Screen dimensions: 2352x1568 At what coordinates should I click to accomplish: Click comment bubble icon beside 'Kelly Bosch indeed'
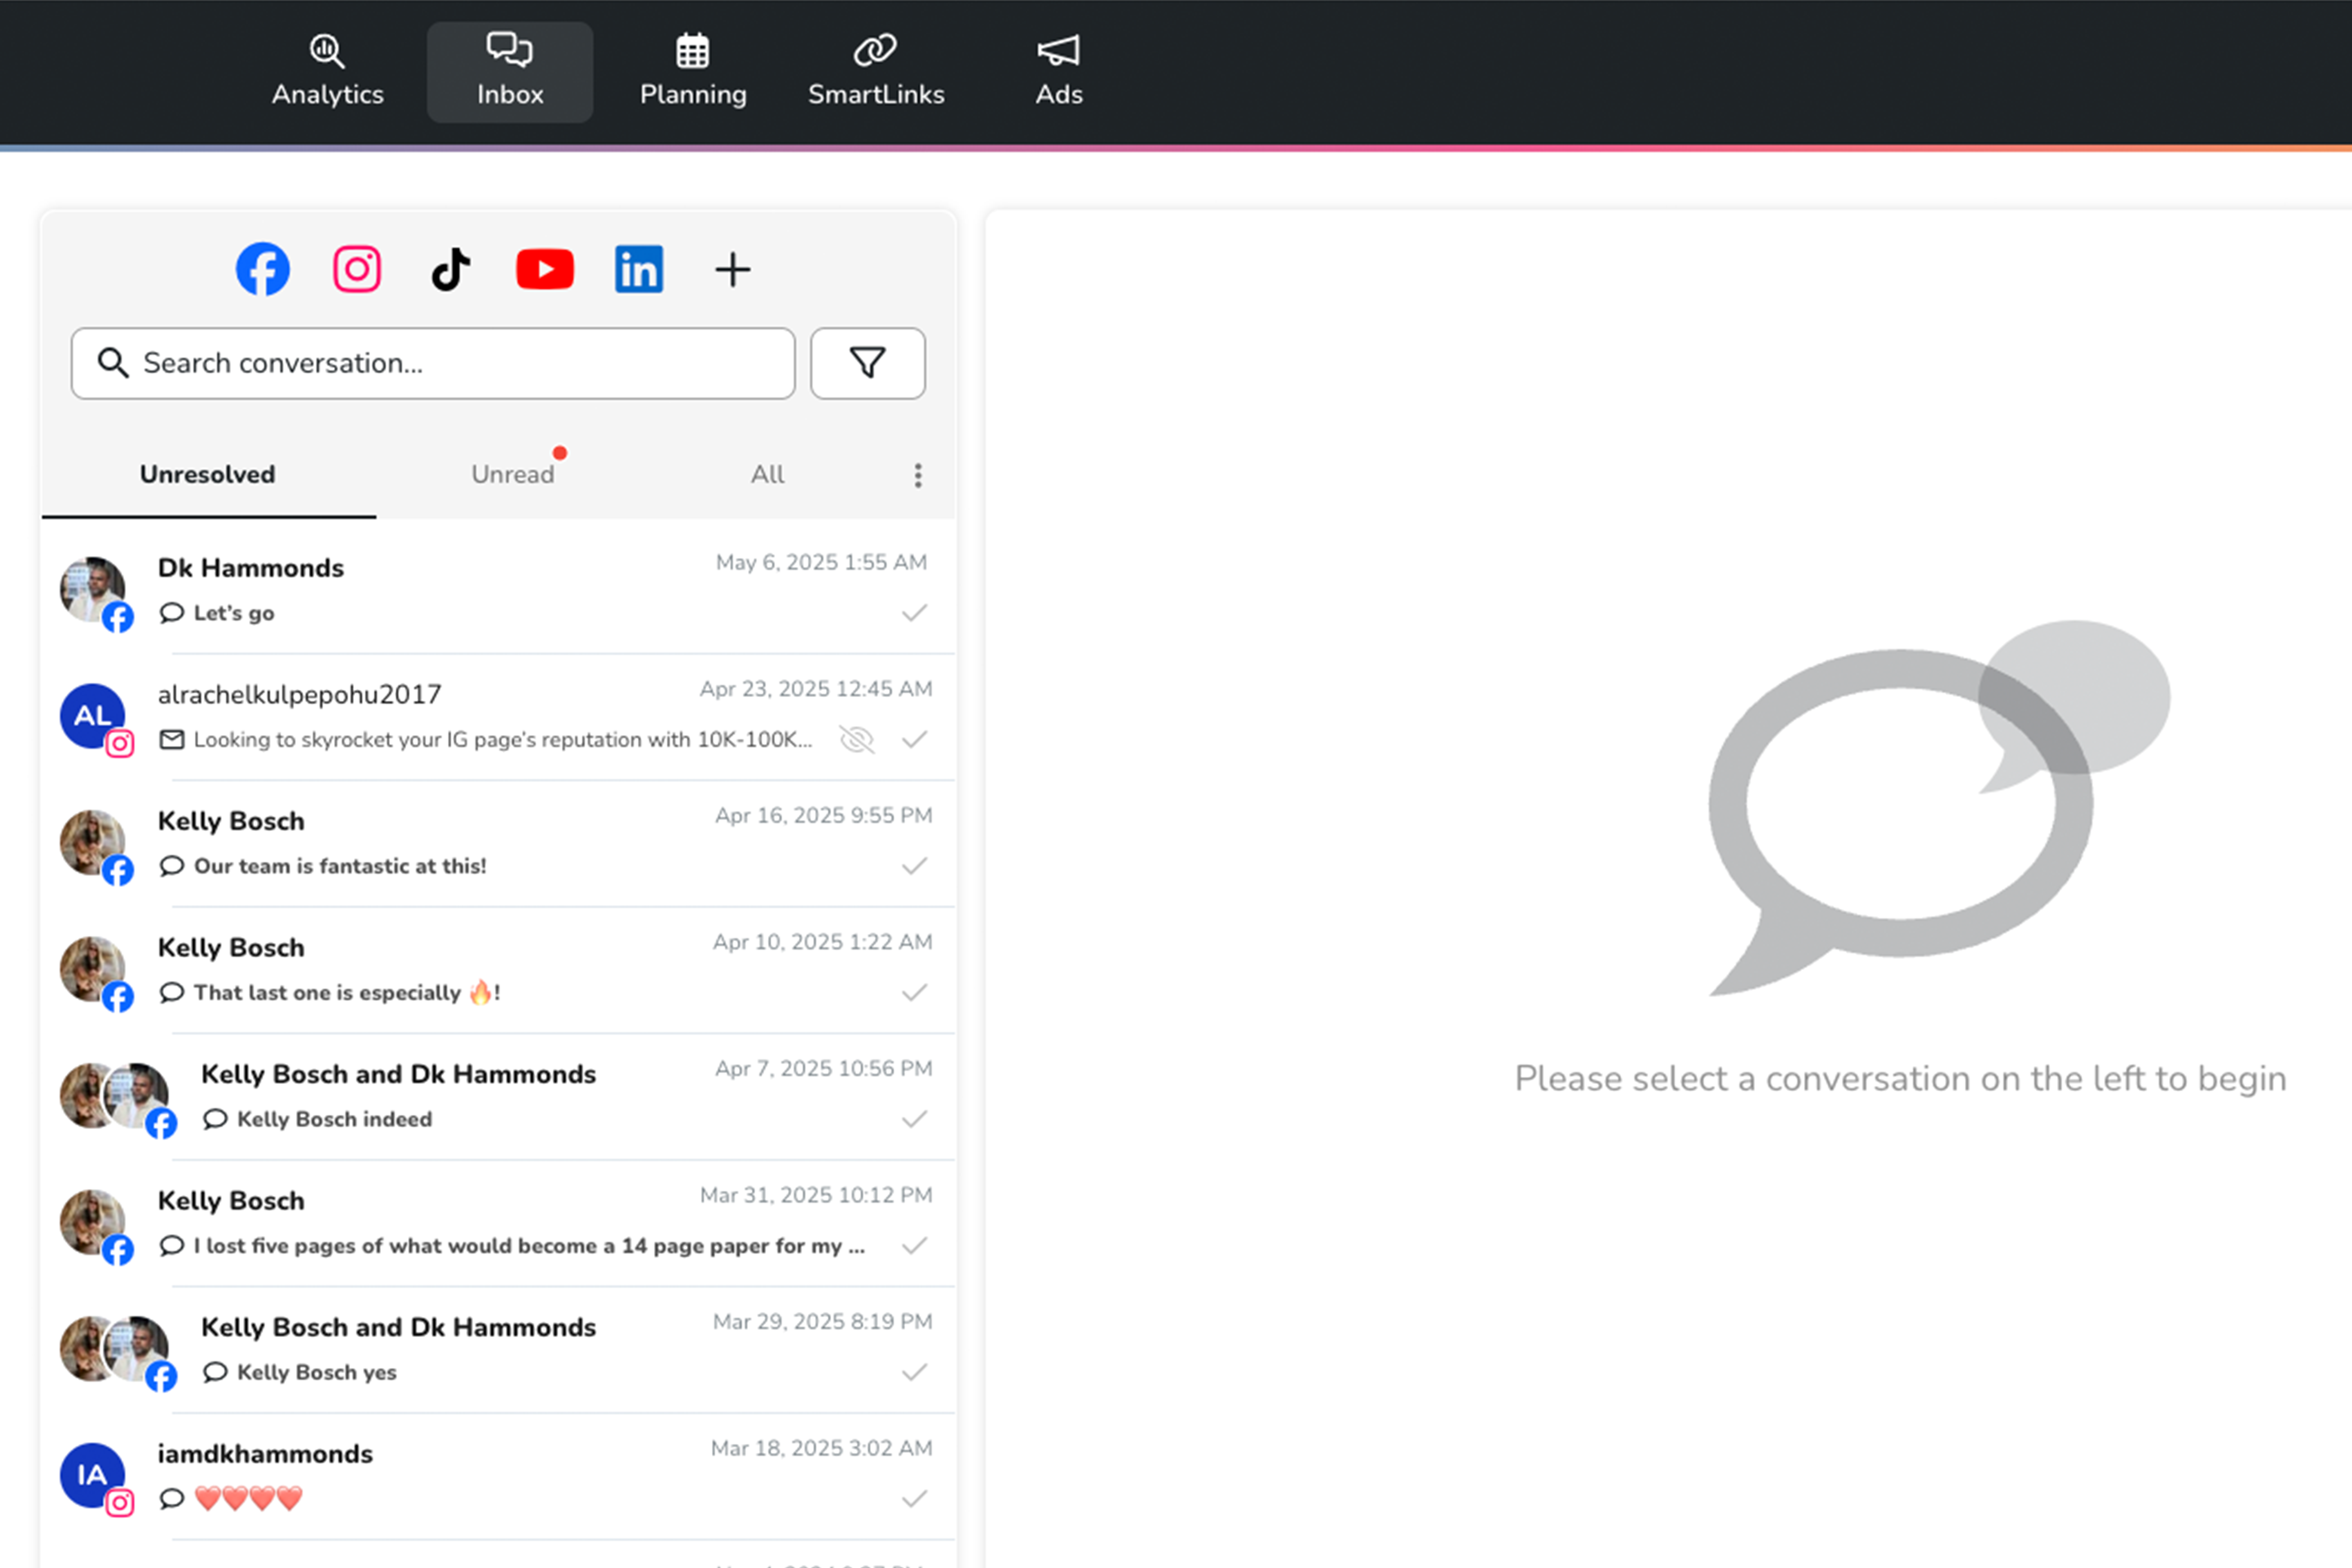coord(215,1119)
